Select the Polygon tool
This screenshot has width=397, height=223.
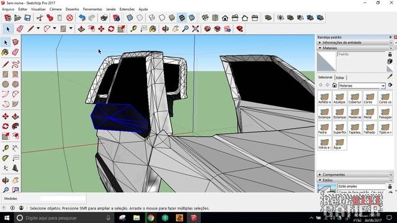coord(16,84)
